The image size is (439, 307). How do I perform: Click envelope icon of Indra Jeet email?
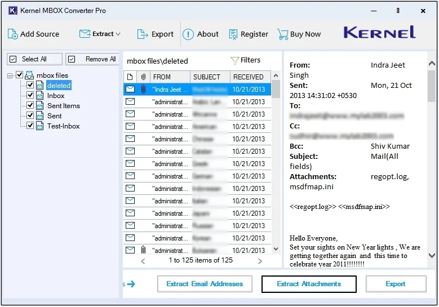click(130, 89)
